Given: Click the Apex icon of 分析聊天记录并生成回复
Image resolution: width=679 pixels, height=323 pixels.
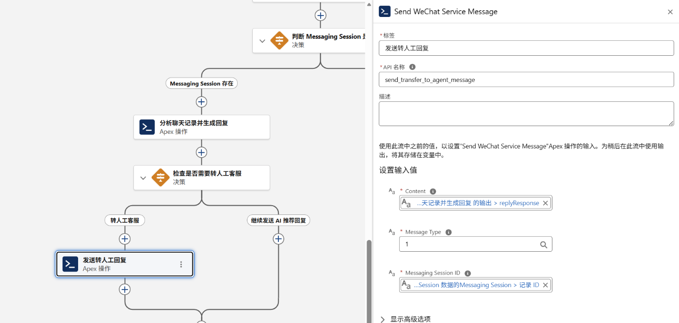Looking at the screenshot, I should pos(147,127).
